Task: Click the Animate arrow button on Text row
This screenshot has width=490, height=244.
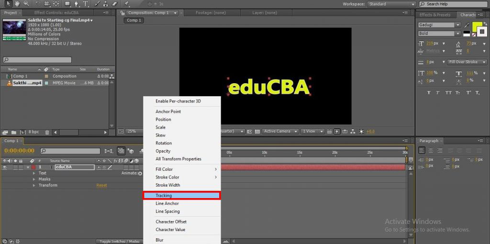Action: [140, 173]
